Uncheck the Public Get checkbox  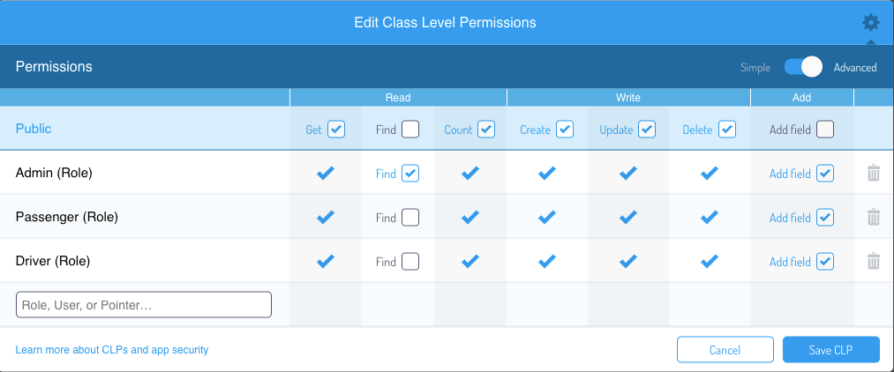(x=336, y=130)
